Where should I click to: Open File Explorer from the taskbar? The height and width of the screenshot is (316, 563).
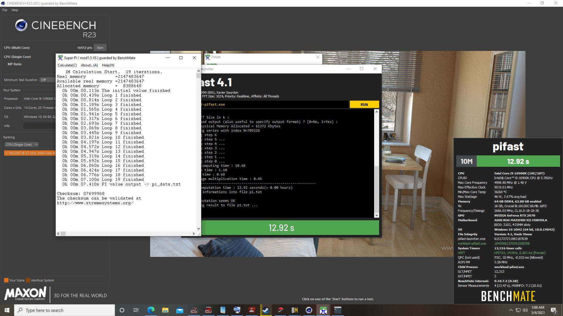click(x=165, y=310)
